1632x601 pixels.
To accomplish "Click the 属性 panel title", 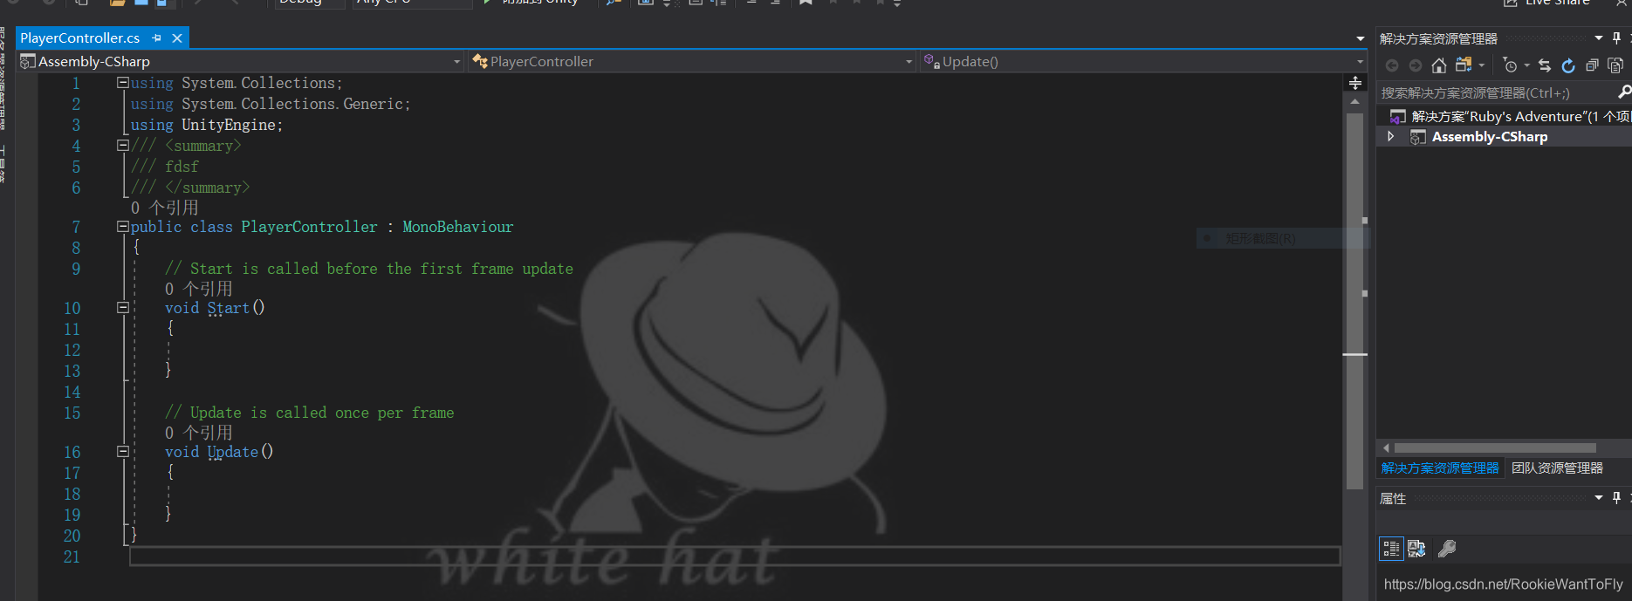I will [x=1393, y=498].
